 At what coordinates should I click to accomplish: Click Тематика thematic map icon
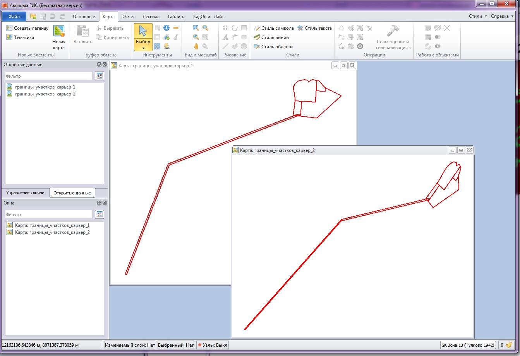point(20,37)
